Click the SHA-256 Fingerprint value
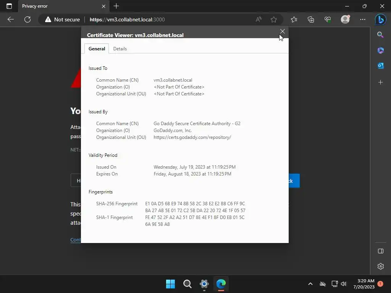Image resolution: width=391 pixels, height=293 pixels. [x=195, y=207]
